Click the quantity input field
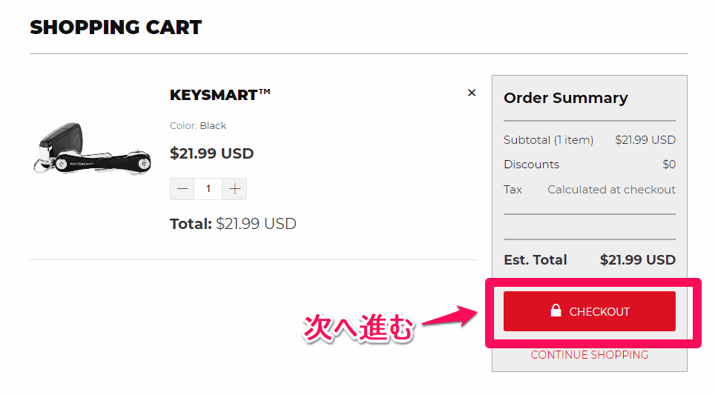The height and width of the screenshot is (395, 715). (x=208, y=189)
